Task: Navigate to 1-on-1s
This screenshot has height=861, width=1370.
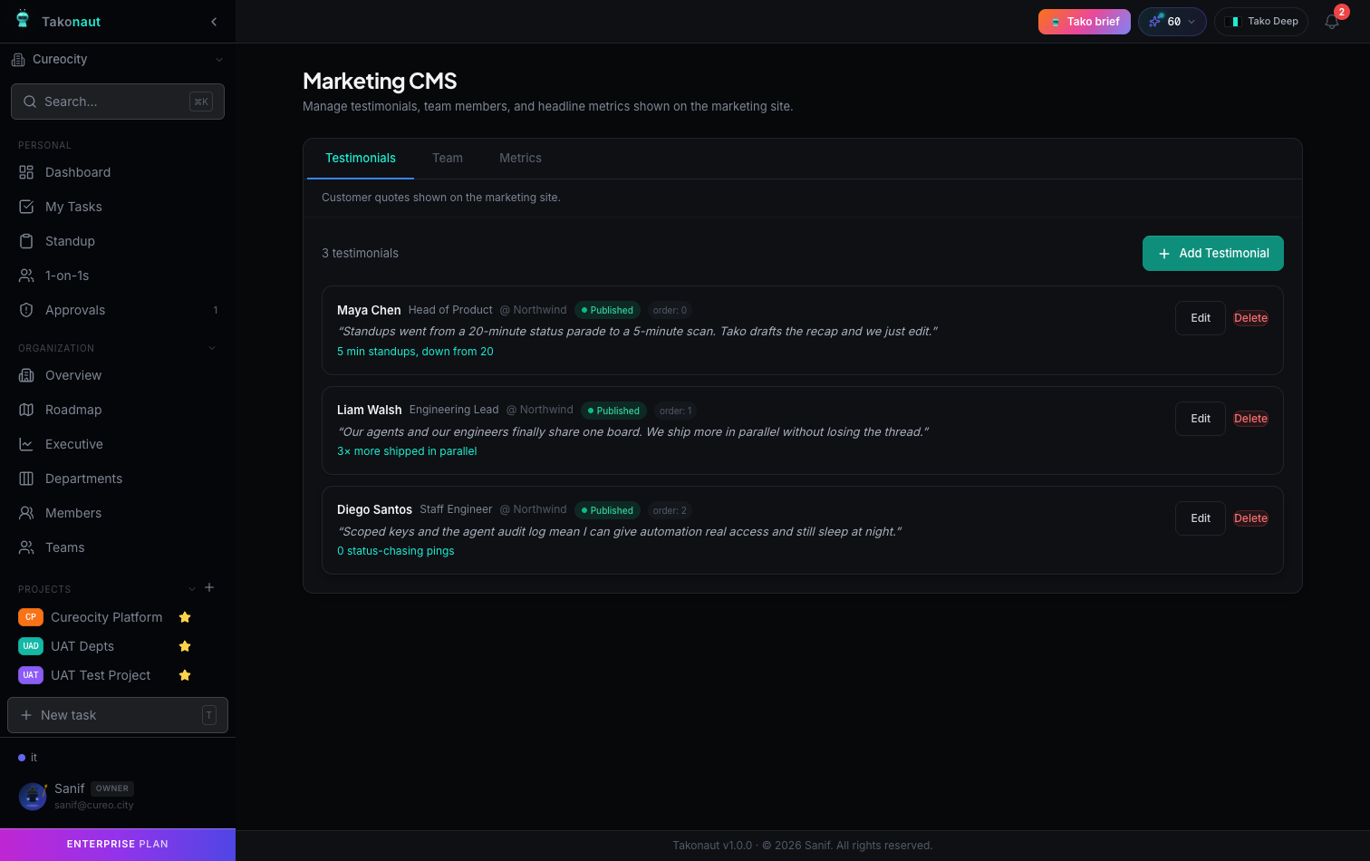Action: 118,276
